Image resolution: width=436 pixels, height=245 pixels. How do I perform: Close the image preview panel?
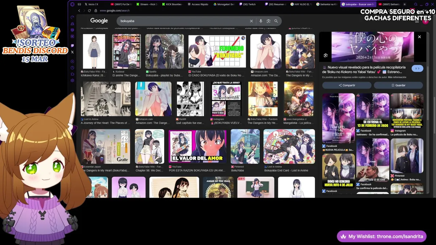(419, 37)
